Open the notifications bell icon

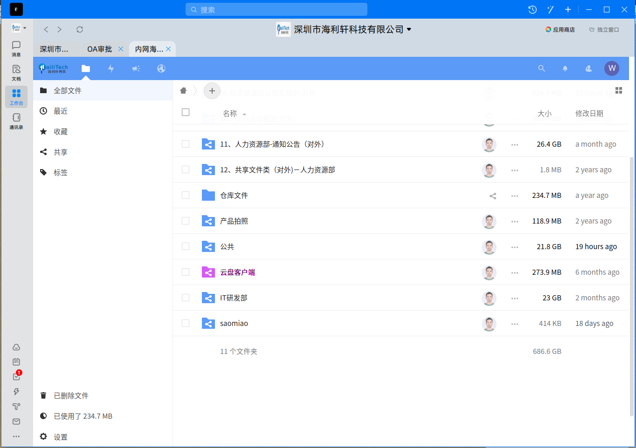click(565, 68)
